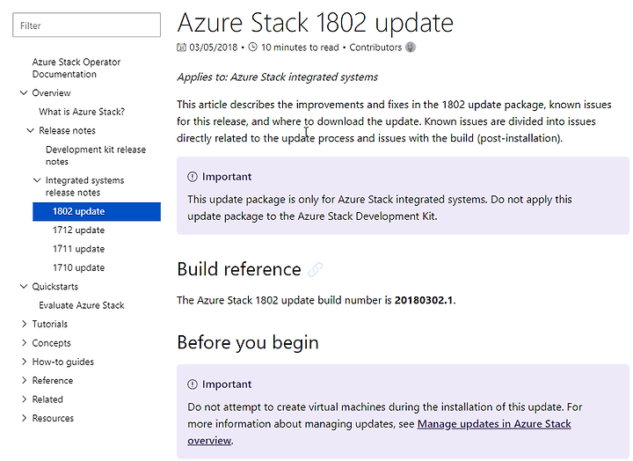Click build number 20180302.1
This screenshot has height=461, width=633.
(424, 300)
